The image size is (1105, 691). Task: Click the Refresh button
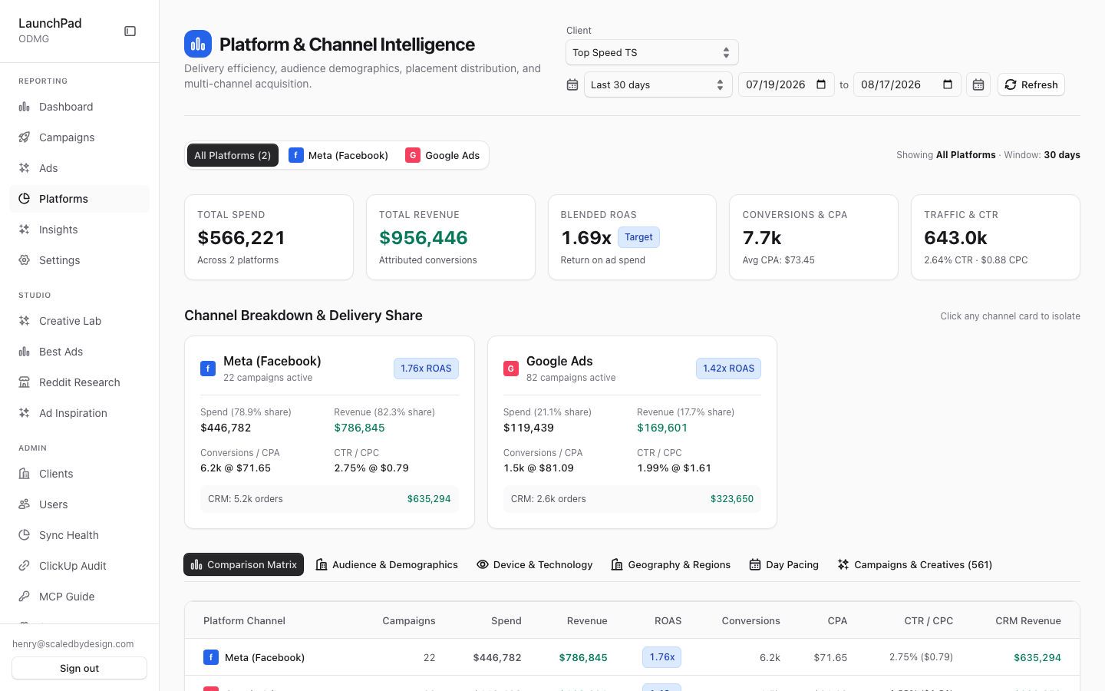(1031, 84)
